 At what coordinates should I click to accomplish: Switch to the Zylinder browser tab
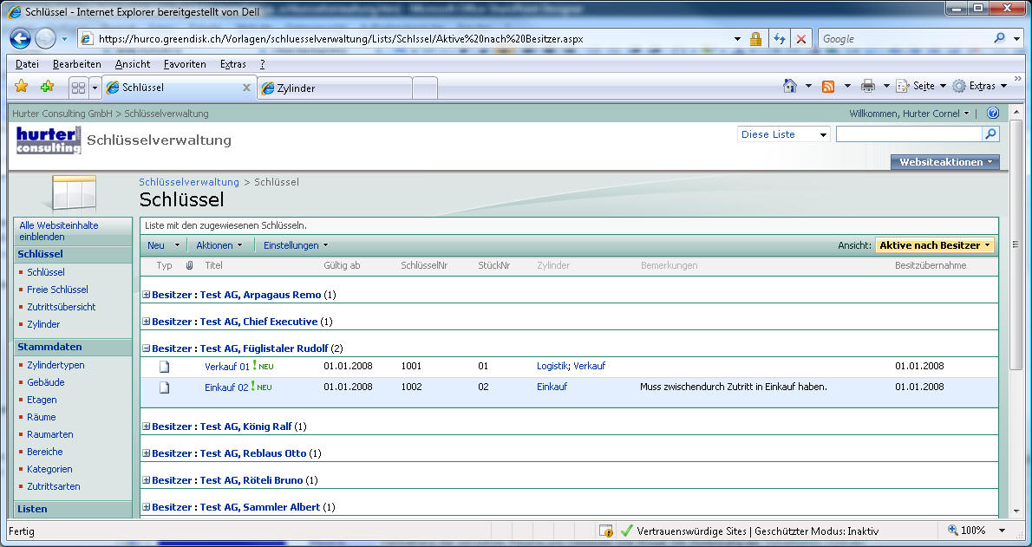[335, 88]
